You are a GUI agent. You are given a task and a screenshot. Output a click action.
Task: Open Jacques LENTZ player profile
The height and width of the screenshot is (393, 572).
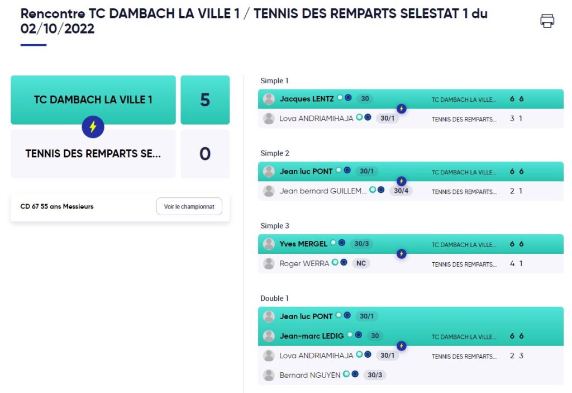tap(307, 98)
